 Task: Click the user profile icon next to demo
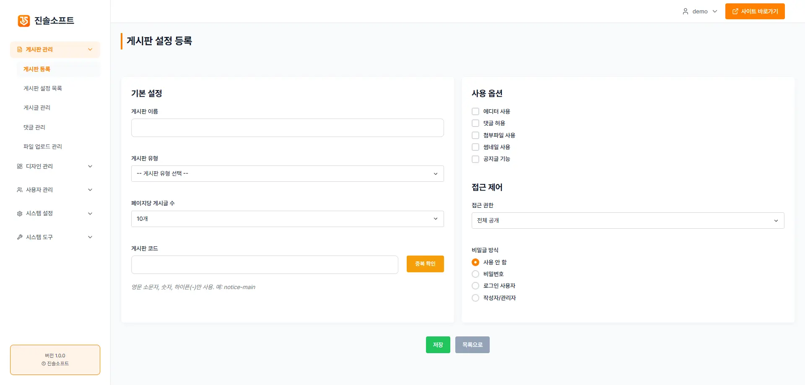(x=686, y=11)
